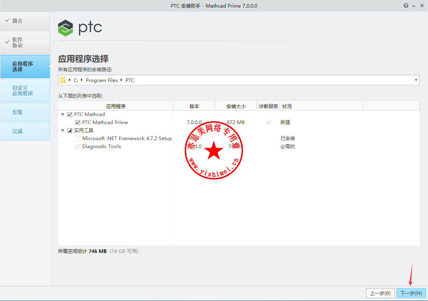Toggle the PTC Mathcad group checkbox
The image size is (428, 301).
click(x=70, y=114)
